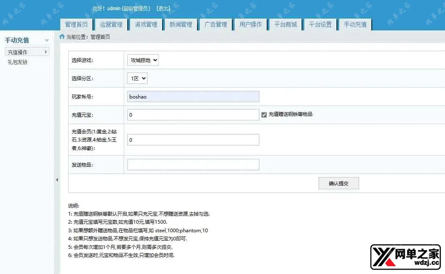This screenshot has height=274, width=445.
Task: Open the 广告管理 tab
Action: pos(216,24)
